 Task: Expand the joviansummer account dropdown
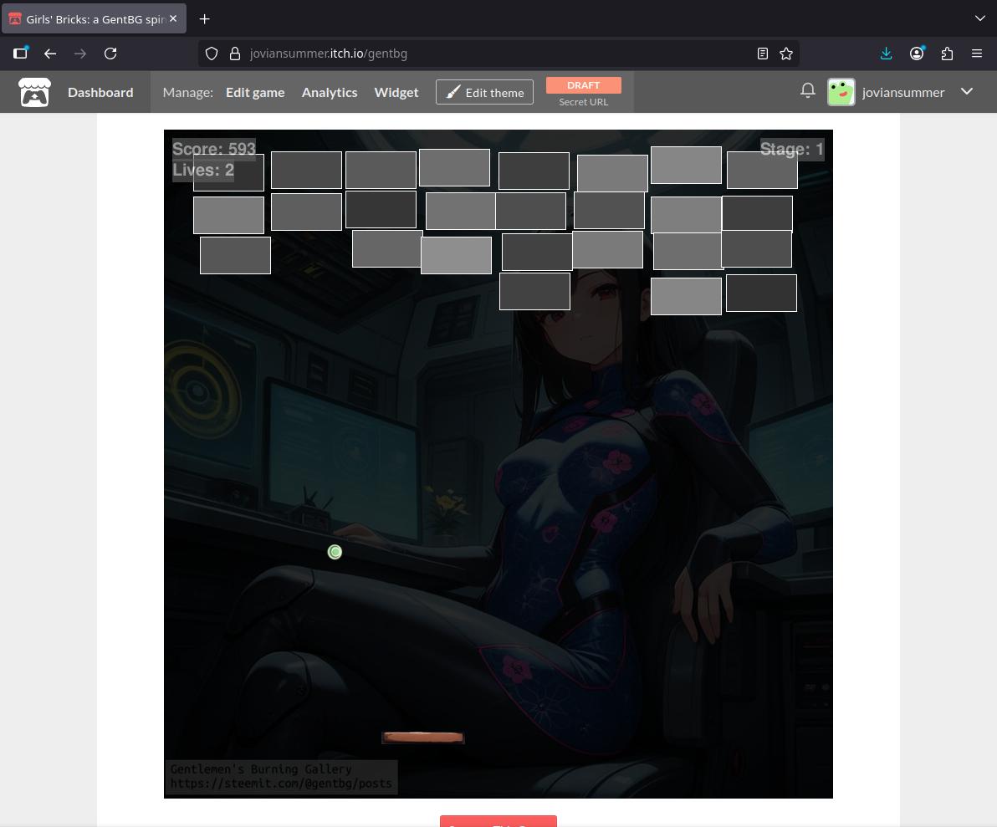coord(966,92)
